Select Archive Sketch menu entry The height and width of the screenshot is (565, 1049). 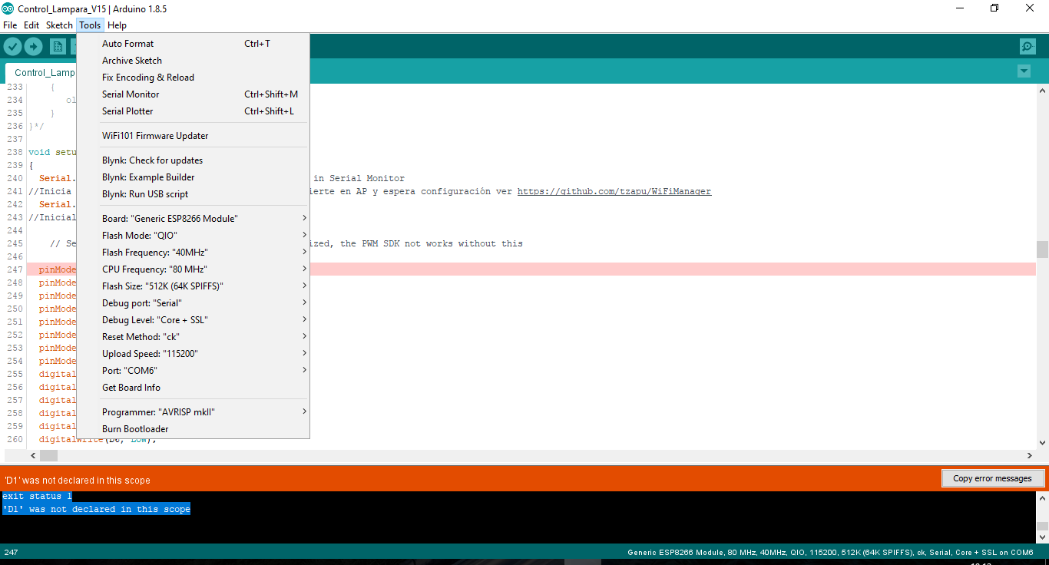[193, 61]
